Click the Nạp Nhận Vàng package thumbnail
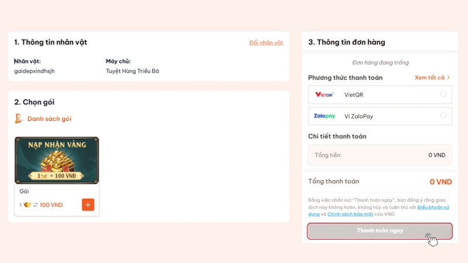Screen dimensions: 468x263 coord(57,160)
